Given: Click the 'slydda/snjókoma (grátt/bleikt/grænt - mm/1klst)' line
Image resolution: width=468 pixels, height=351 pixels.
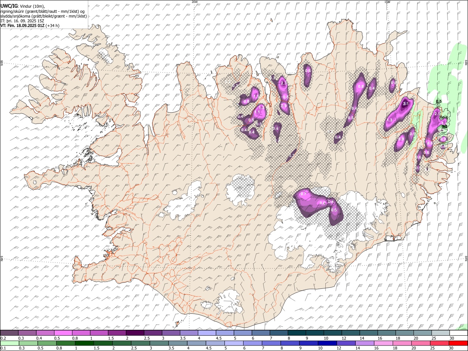Looking at the screenshot, I should 44,16.
